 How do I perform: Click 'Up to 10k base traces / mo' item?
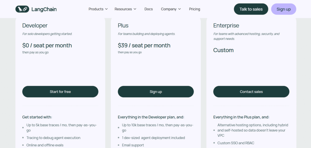pos(158,128)
